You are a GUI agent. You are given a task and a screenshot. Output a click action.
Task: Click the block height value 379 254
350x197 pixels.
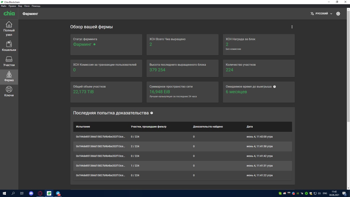pyautogui.click(x=157, y=70)
